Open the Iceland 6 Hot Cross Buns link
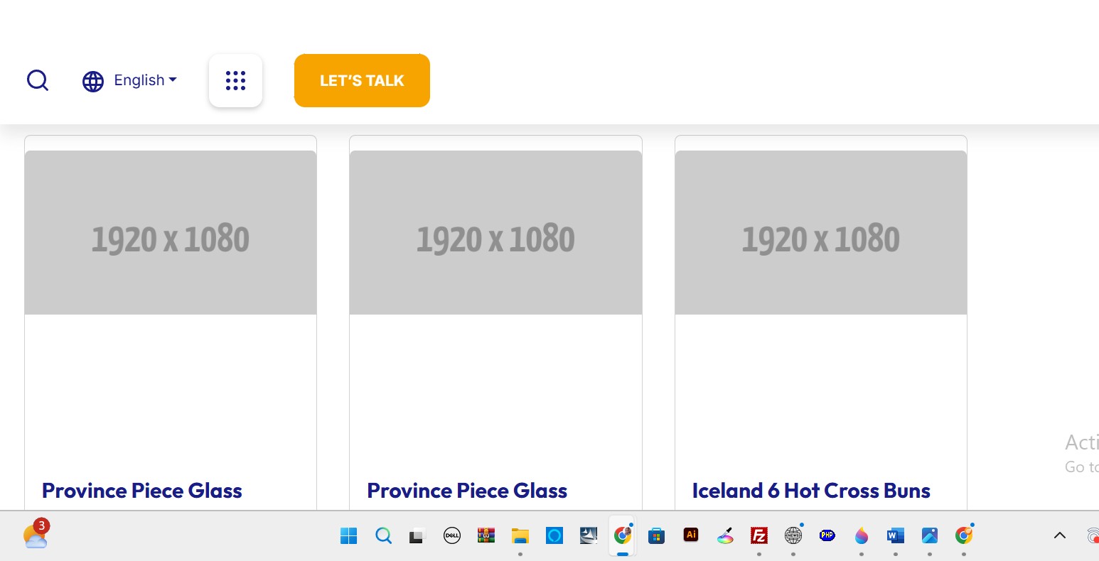Screen dimensions: 1099x561 point(811,491)
